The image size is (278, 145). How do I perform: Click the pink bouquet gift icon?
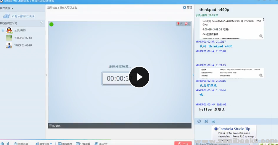click(187, 24)
